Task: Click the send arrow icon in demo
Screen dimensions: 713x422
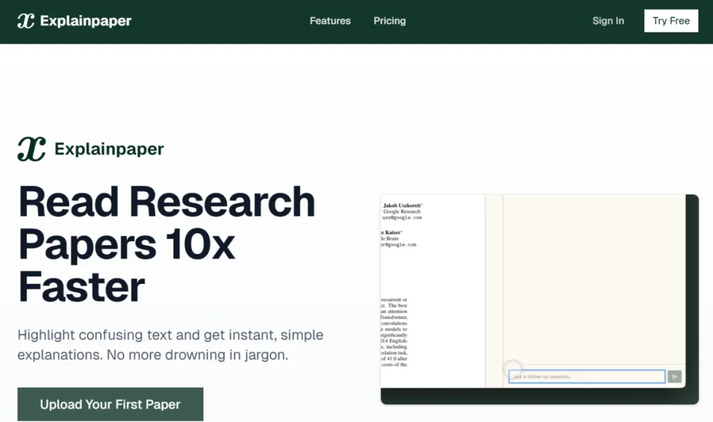Action: pos(674,376)
